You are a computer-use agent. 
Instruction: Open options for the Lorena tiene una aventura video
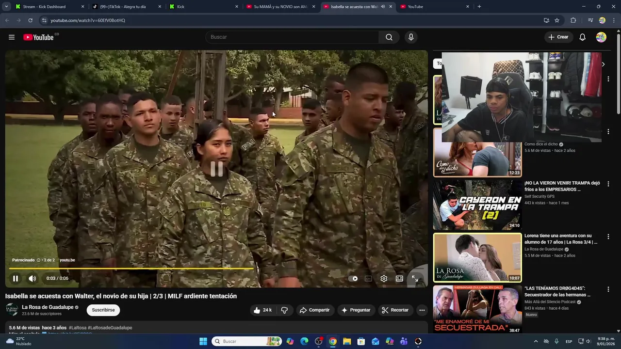(608, 237)
